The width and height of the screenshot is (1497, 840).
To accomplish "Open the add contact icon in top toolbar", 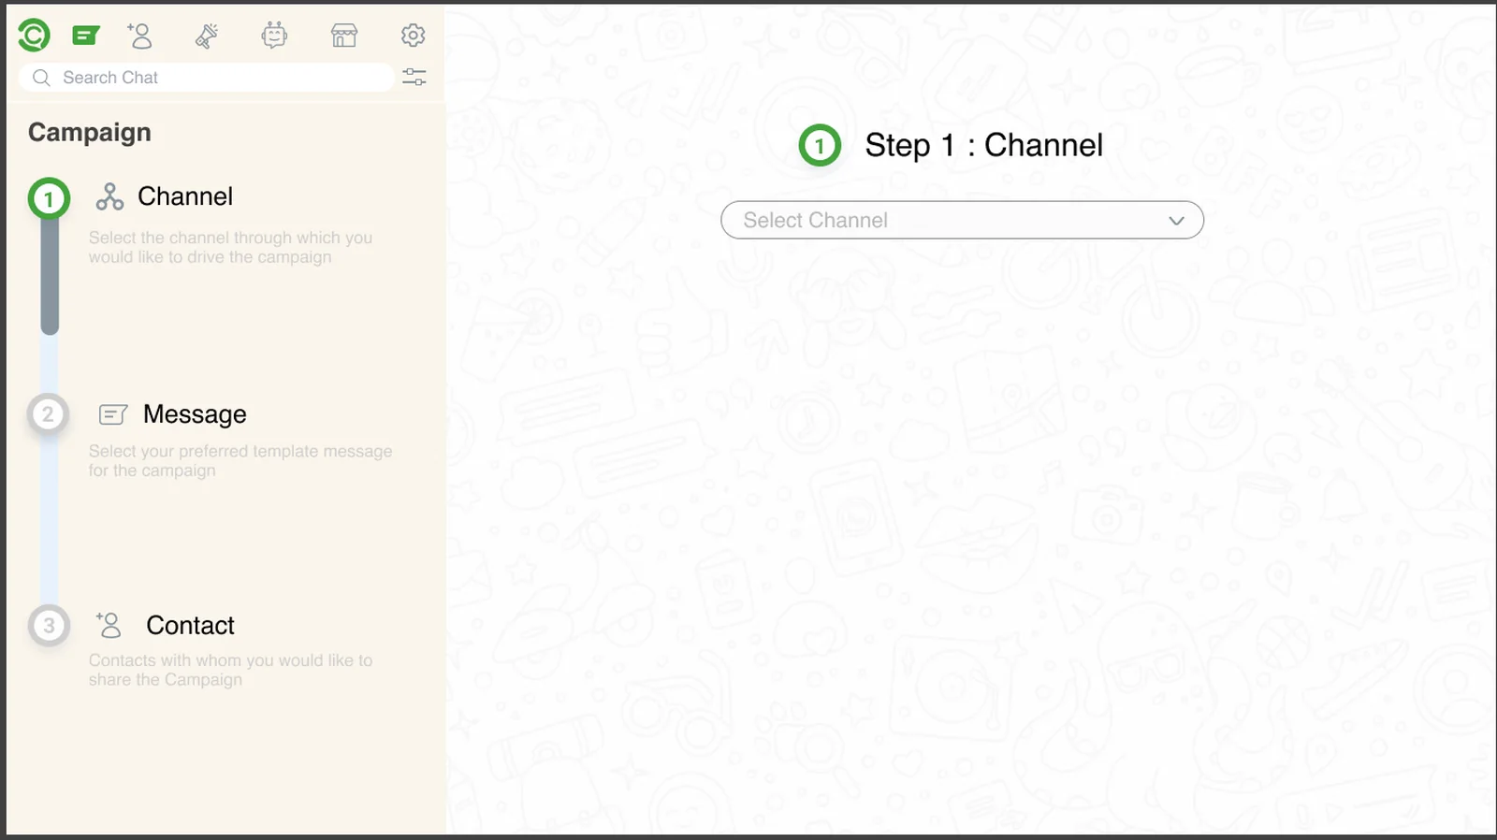I will point(139,36).
